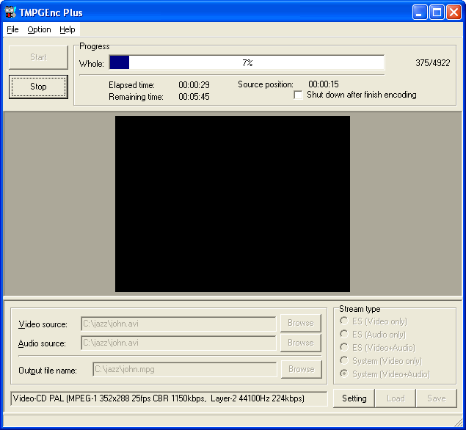
Task: Click the Progress group label
Action: pyautogui.click(x=94, y=46)
